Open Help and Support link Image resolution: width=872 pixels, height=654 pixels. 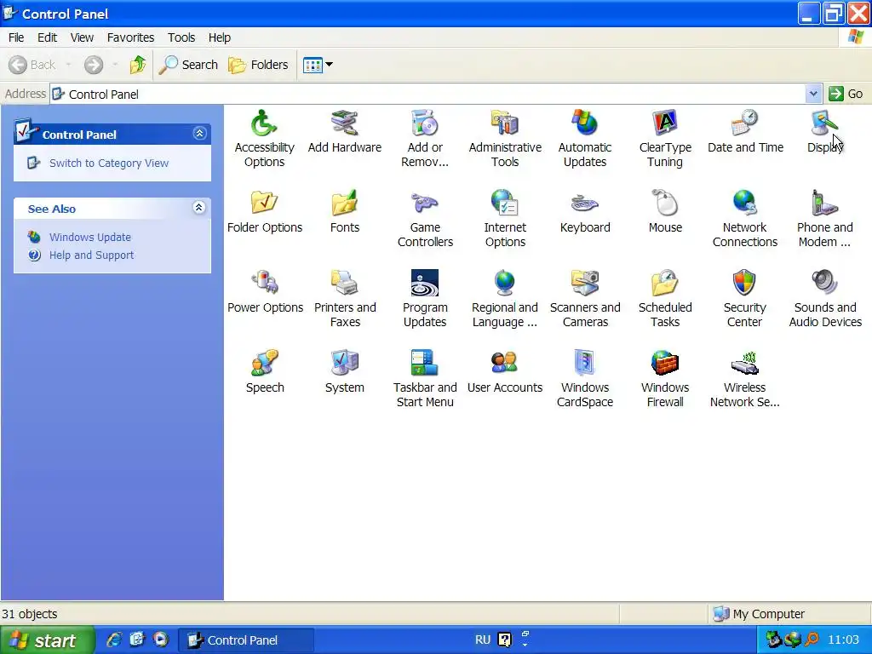point(92,255)
